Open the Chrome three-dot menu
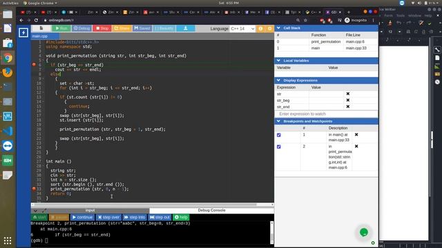Image resolution: width=442 pixels, height=248 pixels. [373, 20]
